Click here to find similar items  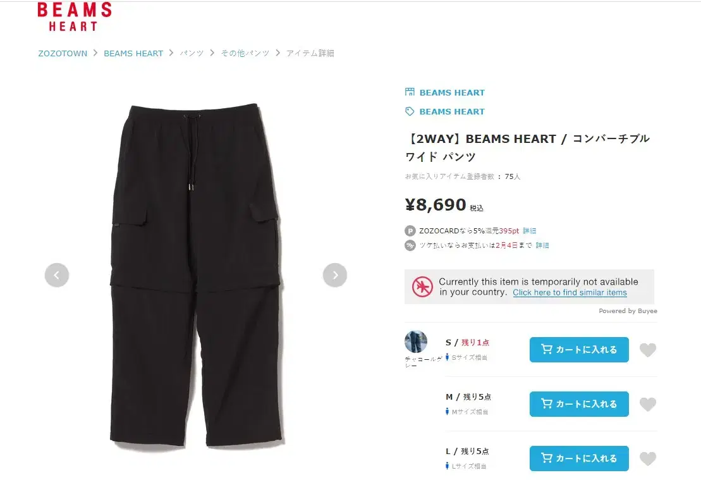point(570,293)
